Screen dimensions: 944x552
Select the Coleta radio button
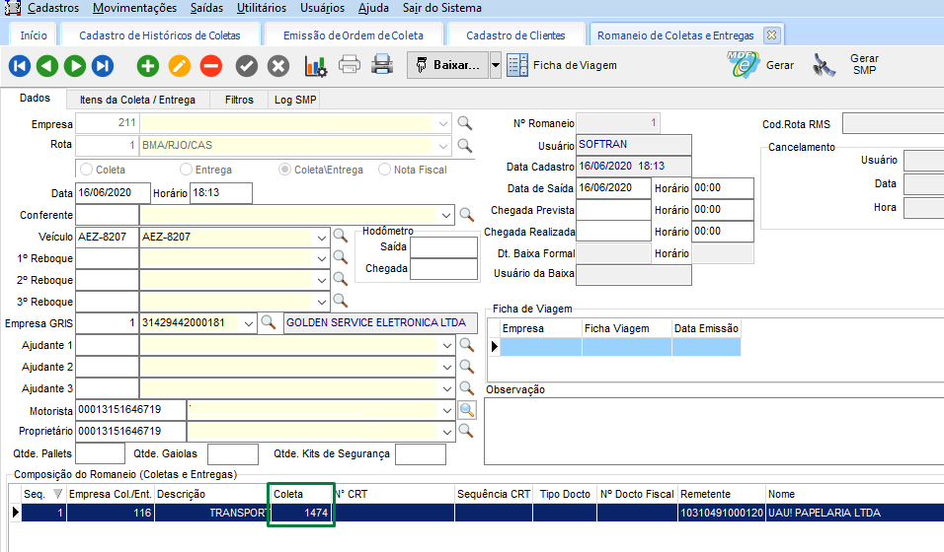point(87,170)
